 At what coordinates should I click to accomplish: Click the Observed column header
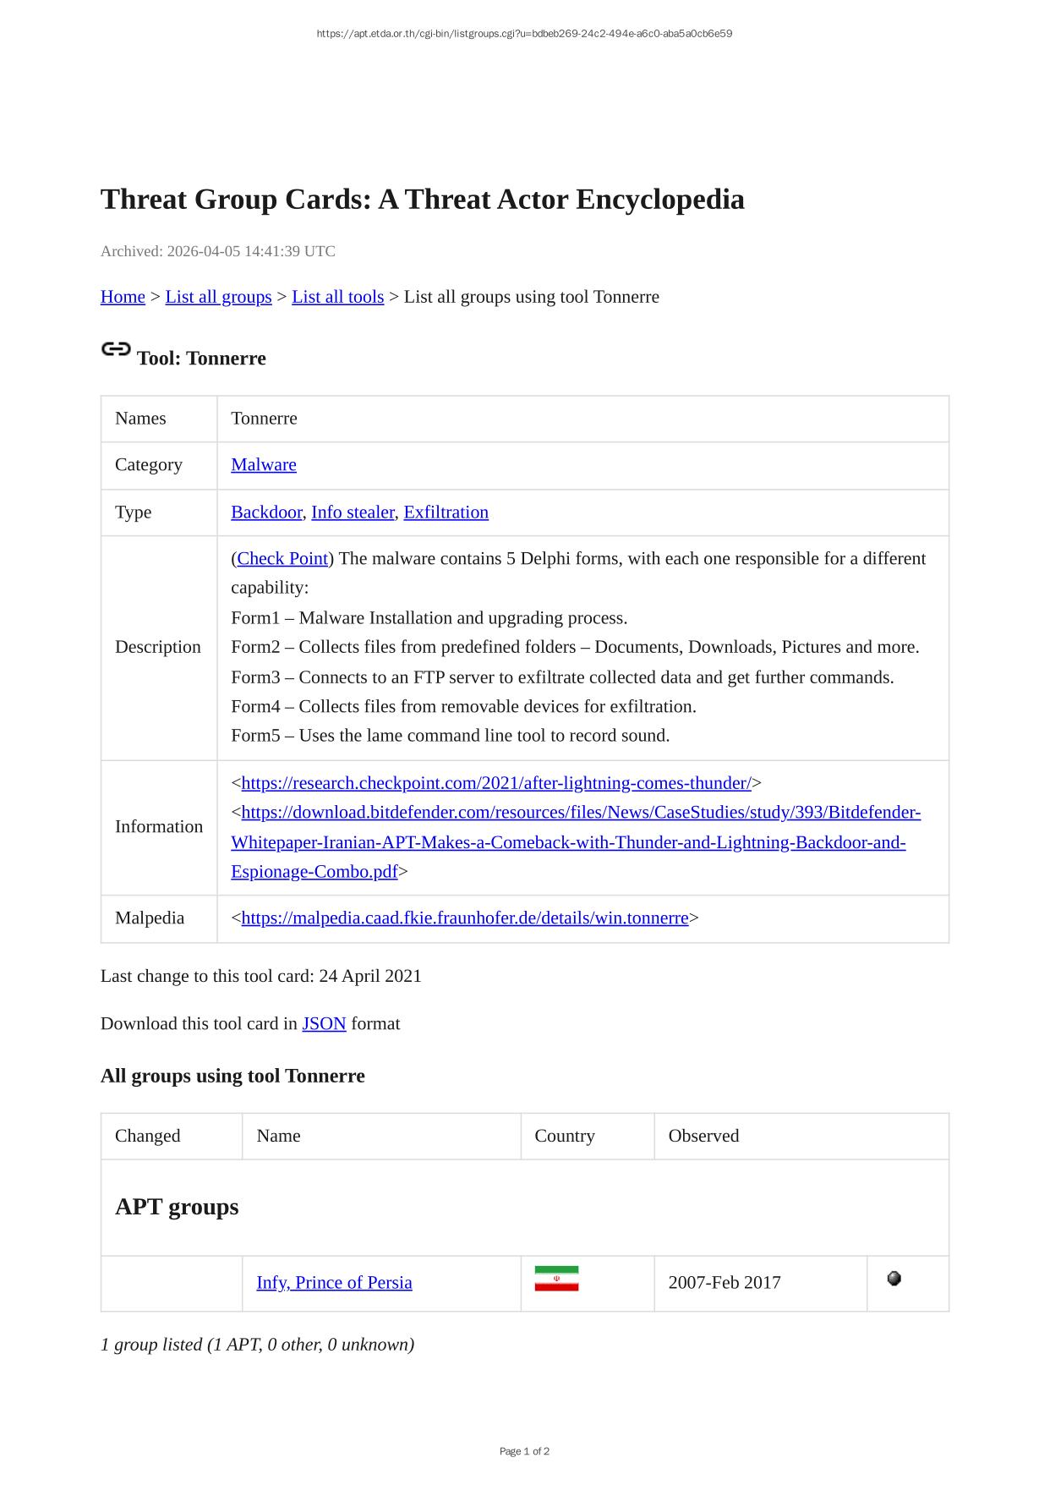click(703, 1136)
